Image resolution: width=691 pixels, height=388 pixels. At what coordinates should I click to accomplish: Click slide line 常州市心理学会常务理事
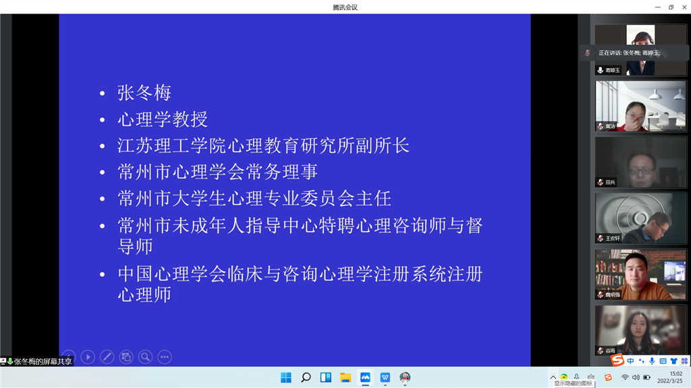pos(217,172)
